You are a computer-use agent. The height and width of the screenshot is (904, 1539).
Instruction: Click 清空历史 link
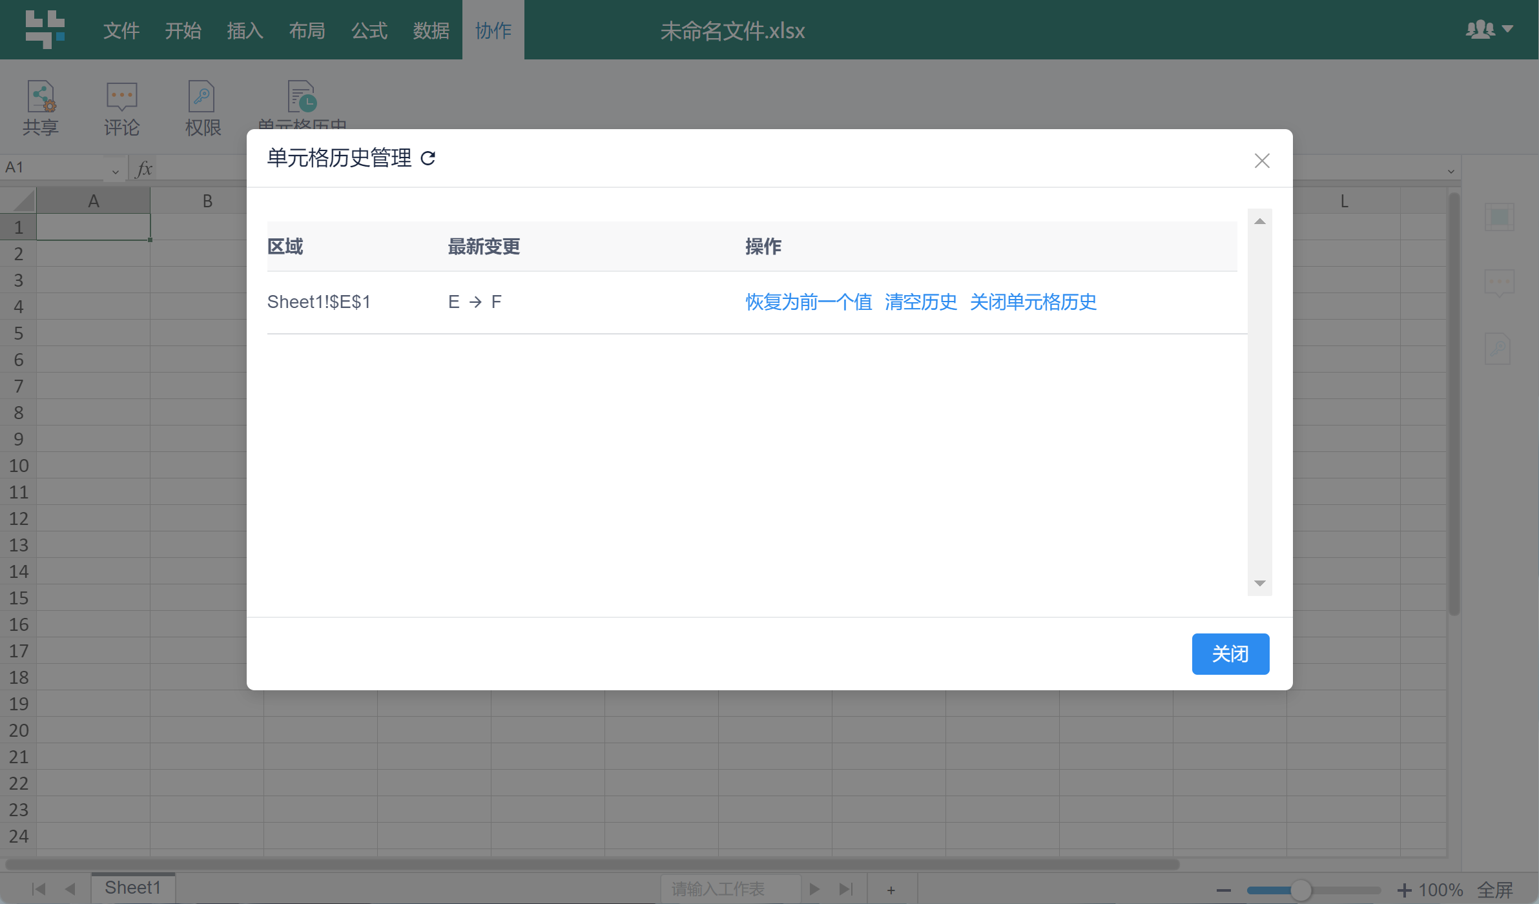(921, 302)
